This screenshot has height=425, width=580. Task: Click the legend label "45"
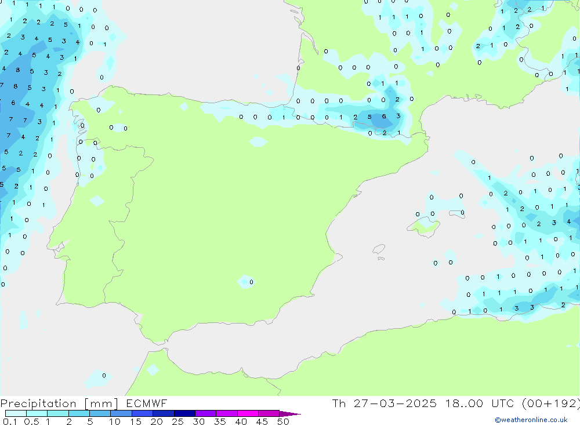[262, 422]
